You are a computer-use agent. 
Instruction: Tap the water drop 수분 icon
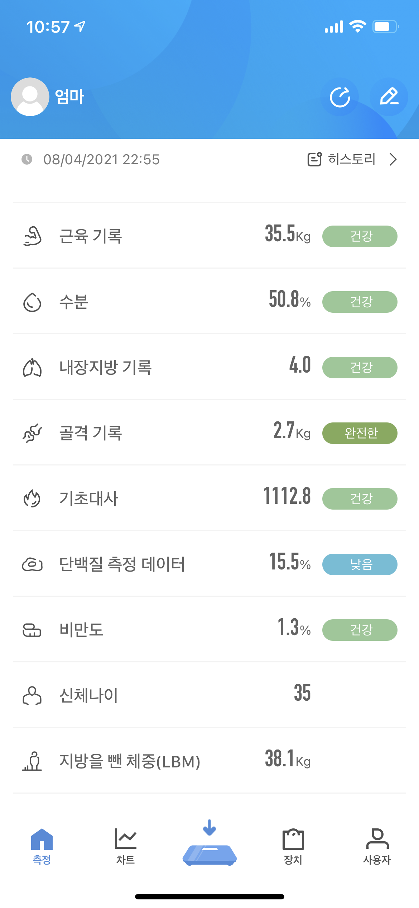coord(32,302)
